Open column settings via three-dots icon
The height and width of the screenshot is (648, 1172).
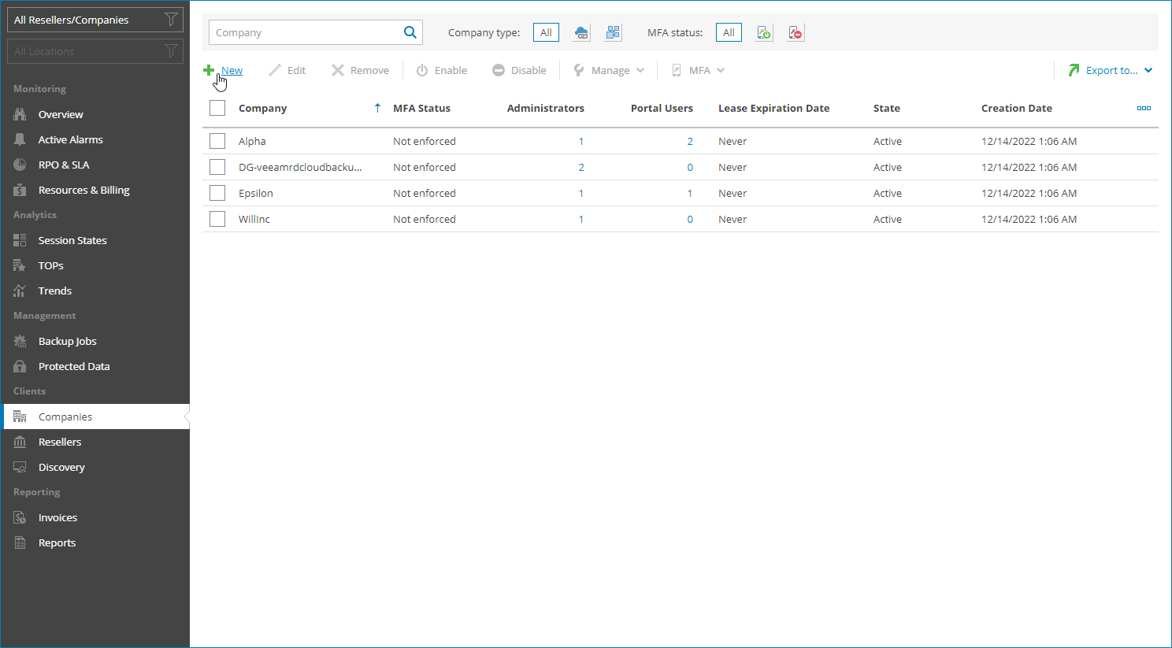[x=1144, y=108]
